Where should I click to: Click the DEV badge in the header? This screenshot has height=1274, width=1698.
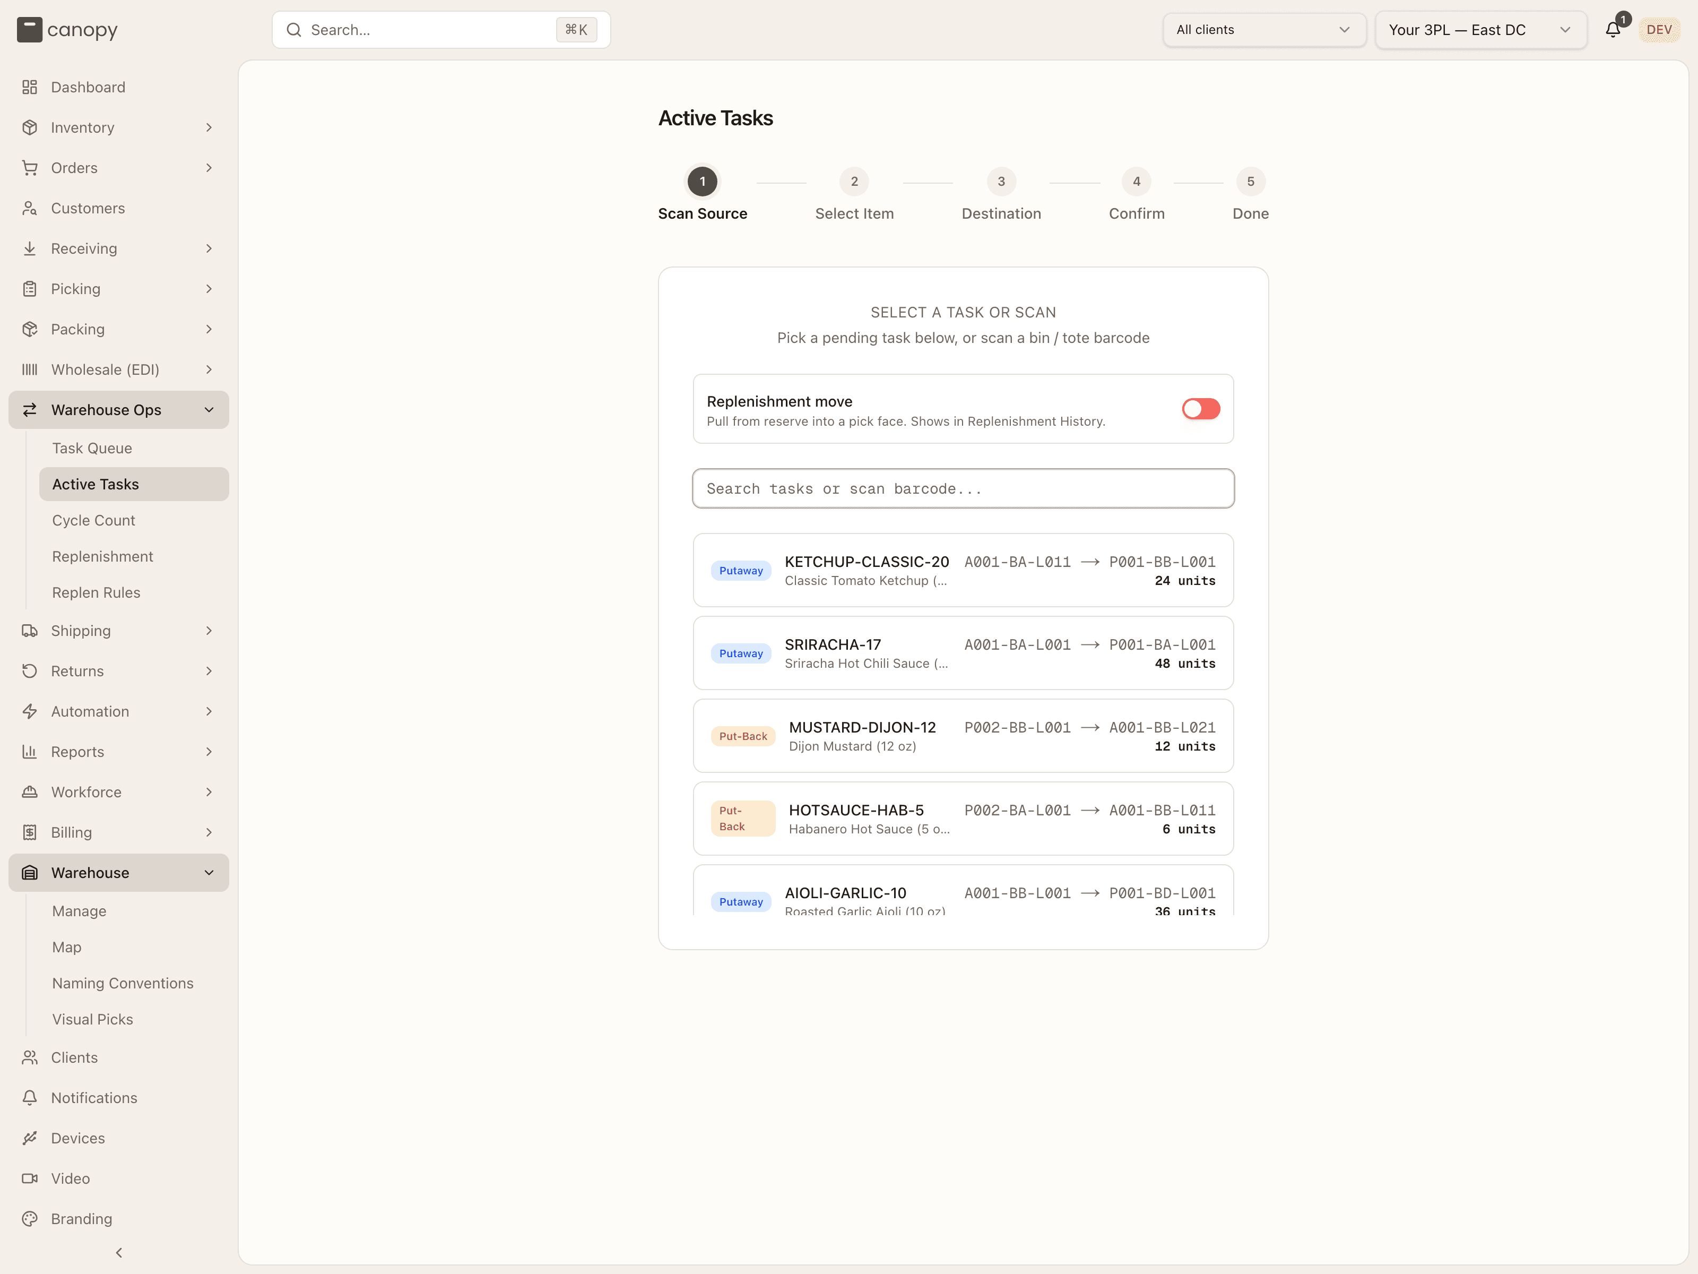click(x=1659, y=30)
